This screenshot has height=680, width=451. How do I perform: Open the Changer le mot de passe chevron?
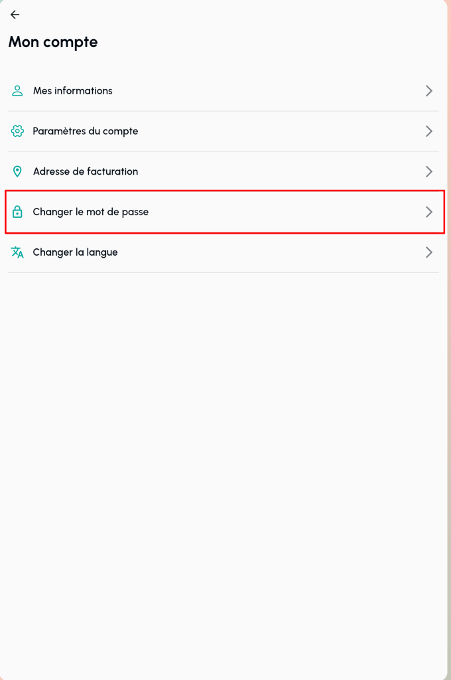pyautogui.click(x=429, y=212)
